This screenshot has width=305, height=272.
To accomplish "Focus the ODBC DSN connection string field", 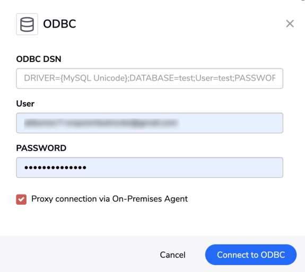I will point(150,78).
